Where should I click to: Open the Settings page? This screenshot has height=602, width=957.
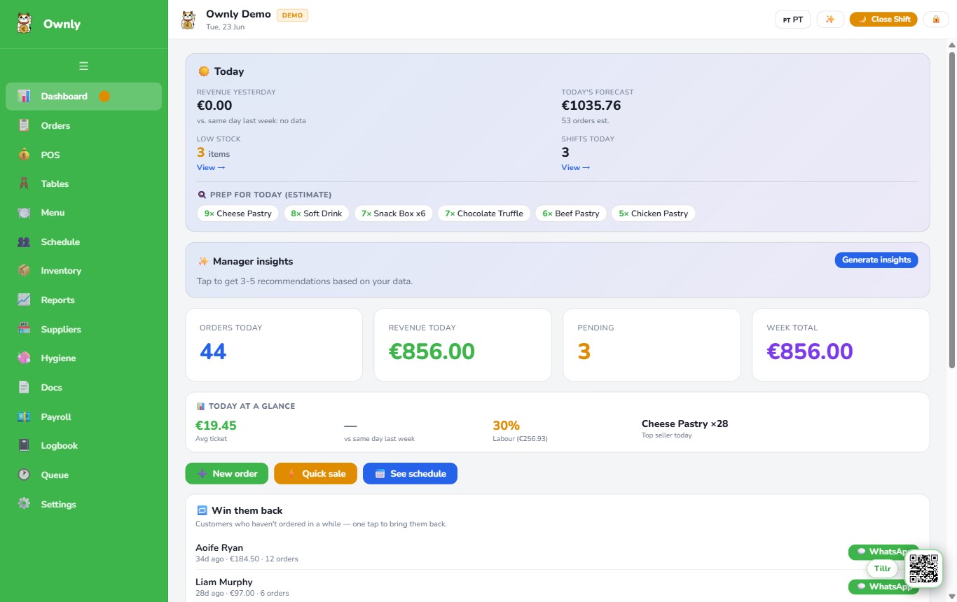83,504
